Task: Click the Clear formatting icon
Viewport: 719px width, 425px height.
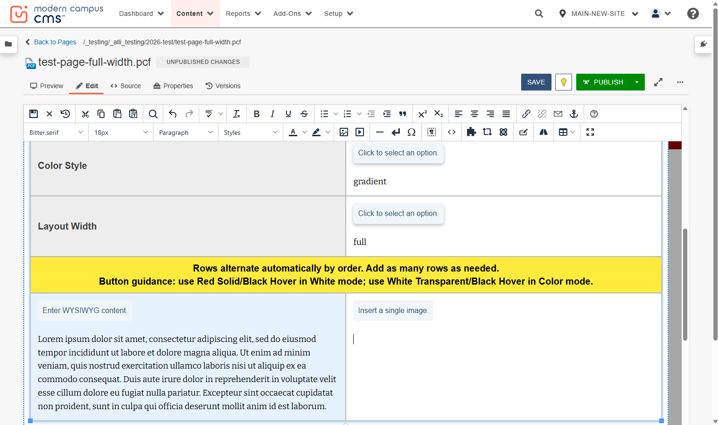Action: tap(237, 114)
